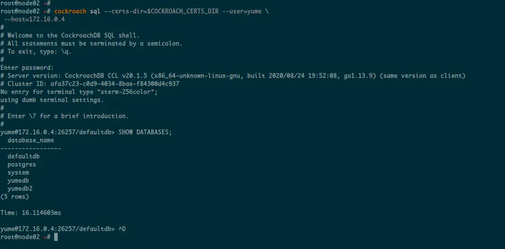Click the postgres database name

click(x=21, y=164)
